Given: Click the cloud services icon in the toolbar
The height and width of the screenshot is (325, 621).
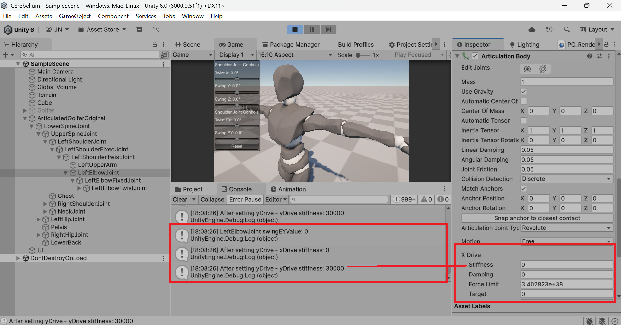Looking at the screenshot, I should click(x=532, y=29).
